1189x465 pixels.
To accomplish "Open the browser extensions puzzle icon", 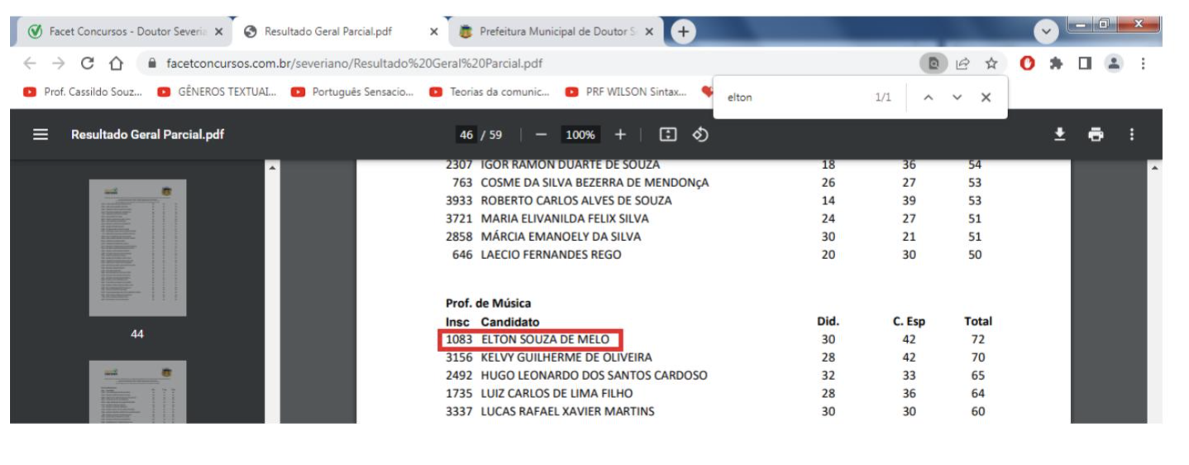I will pos(1057,64).
